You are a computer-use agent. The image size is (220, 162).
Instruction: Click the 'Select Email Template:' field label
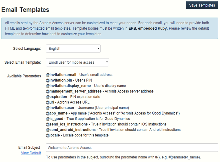coord(23,62)
